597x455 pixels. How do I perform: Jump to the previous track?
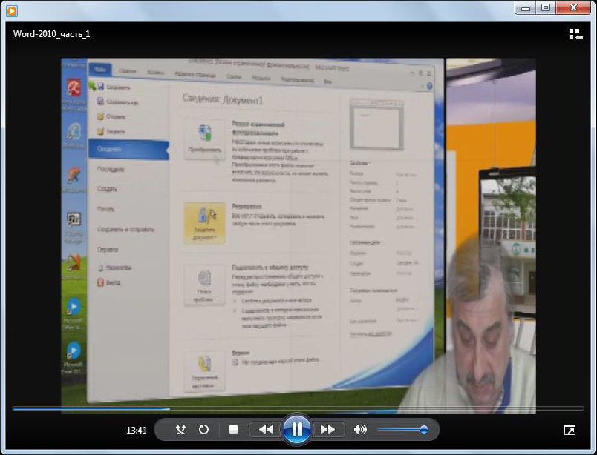point(266,430)
